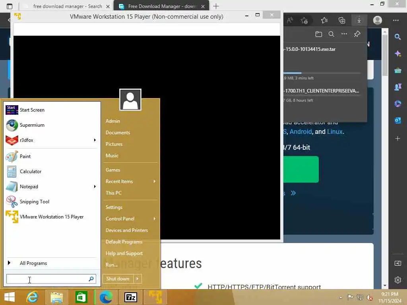The height and width of the screenshot is (305, 407).
Task: Open Documents from start menu
Action: click(118, 133)
